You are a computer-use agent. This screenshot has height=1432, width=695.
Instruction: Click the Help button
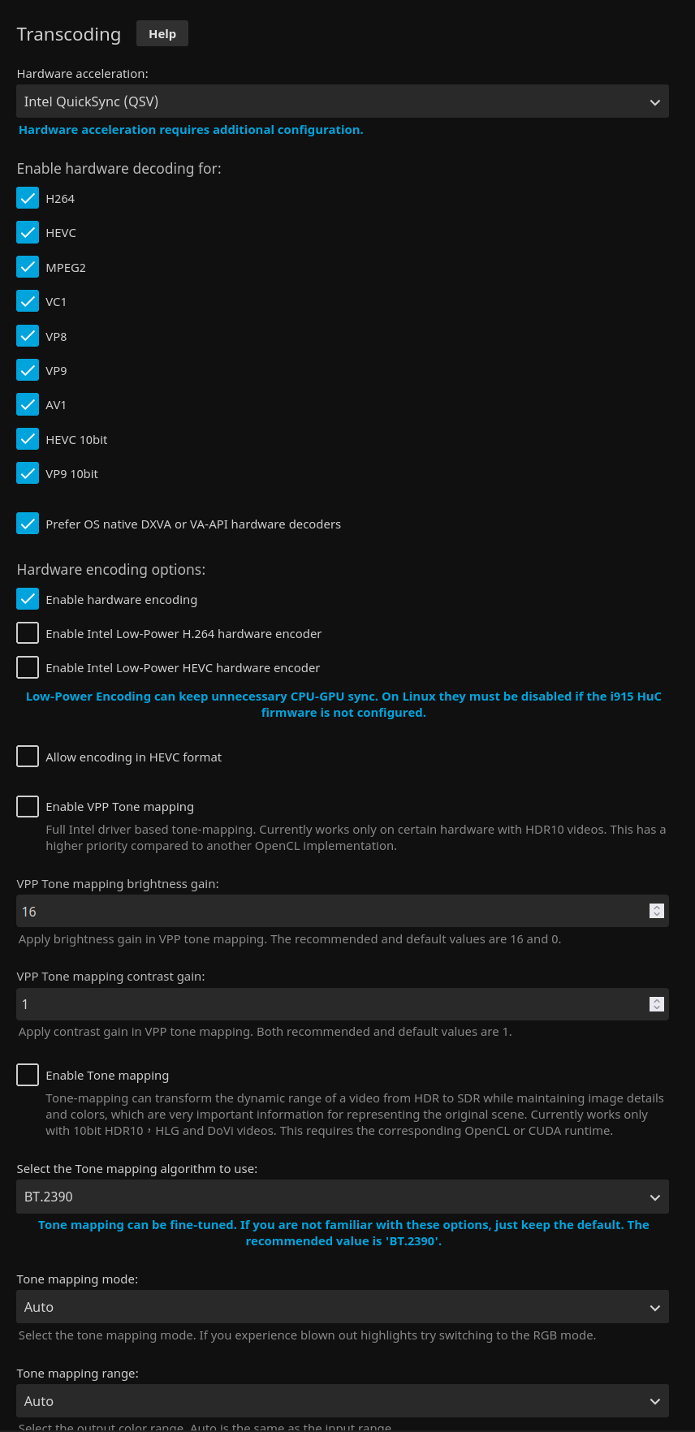(x=162, y=34)
